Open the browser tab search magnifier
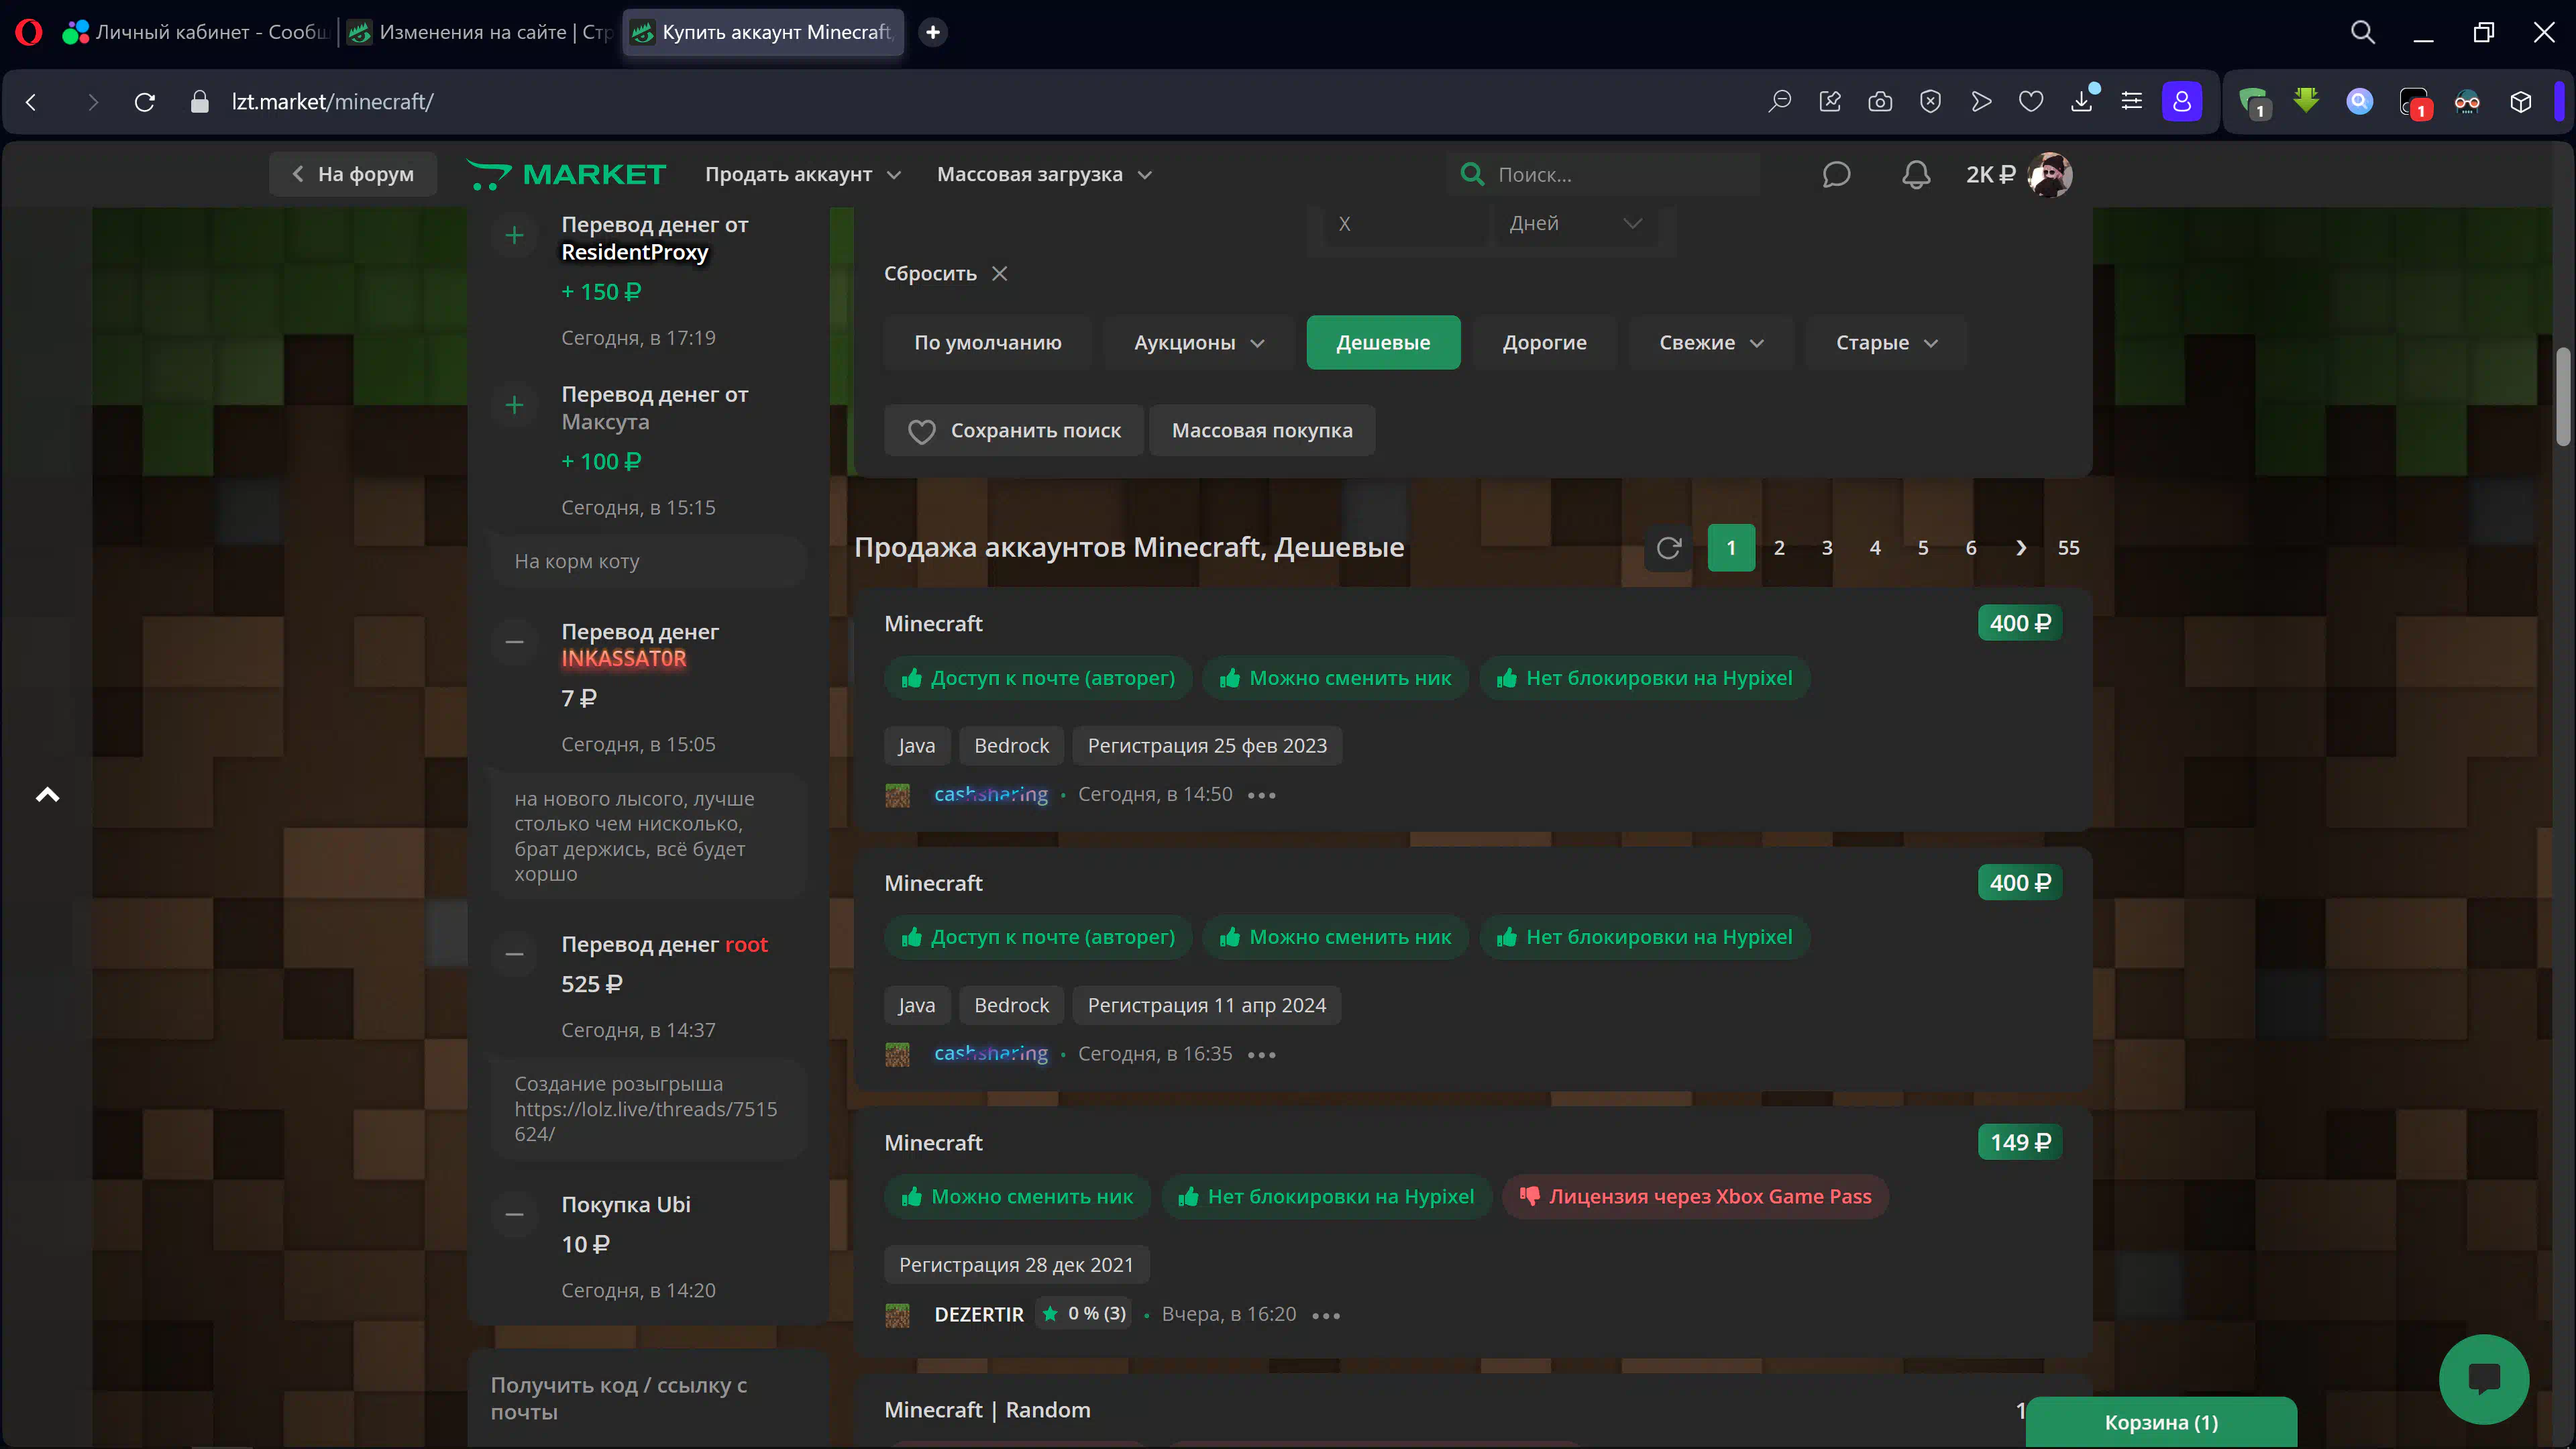 point(2362,32)
